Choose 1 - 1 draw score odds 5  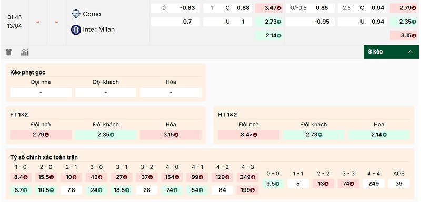pyautogui.click(x=298, y=184)
